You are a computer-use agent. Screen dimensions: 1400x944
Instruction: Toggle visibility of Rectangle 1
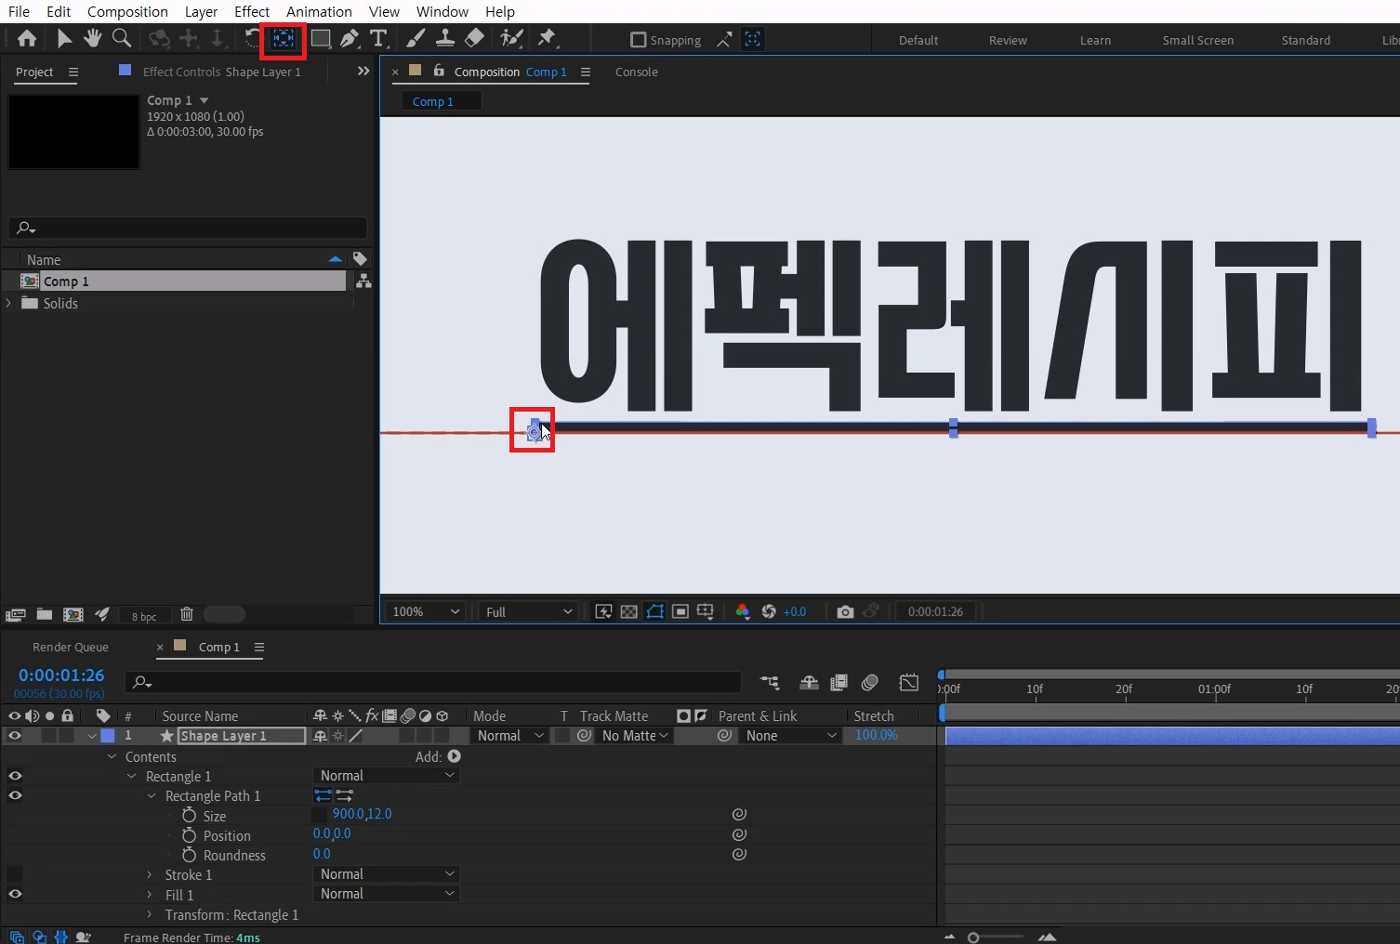point(15,776)
